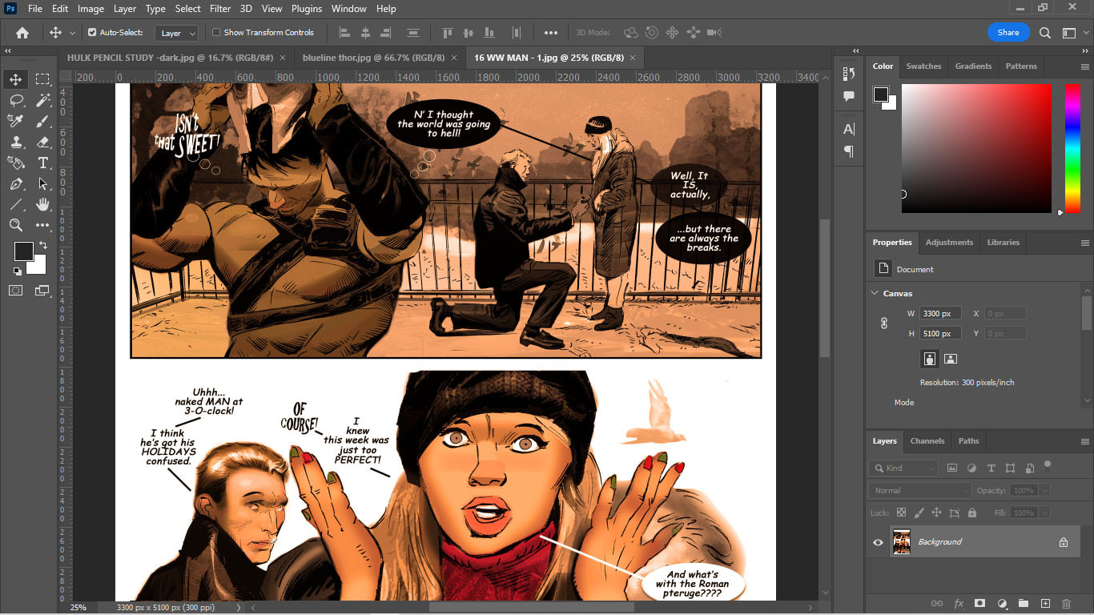Select the Pen tool
Screen dimensions: 1094x615
(15, 183)
